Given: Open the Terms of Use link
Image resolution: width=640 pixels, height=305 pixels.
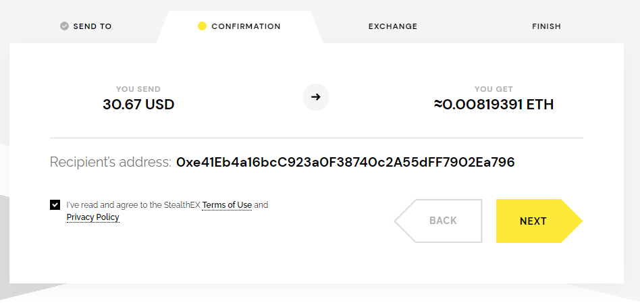Looking at the screenshot, I should click(x=227, y=204).
